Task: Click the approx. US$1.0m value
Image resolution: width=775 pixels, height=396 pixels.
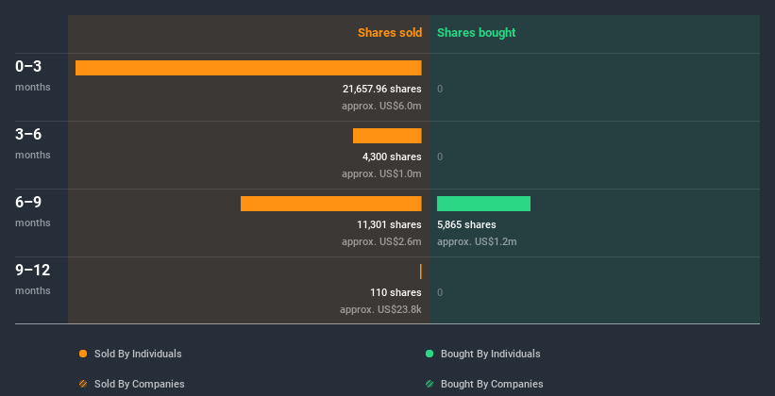Action: [x=381, y=173]
